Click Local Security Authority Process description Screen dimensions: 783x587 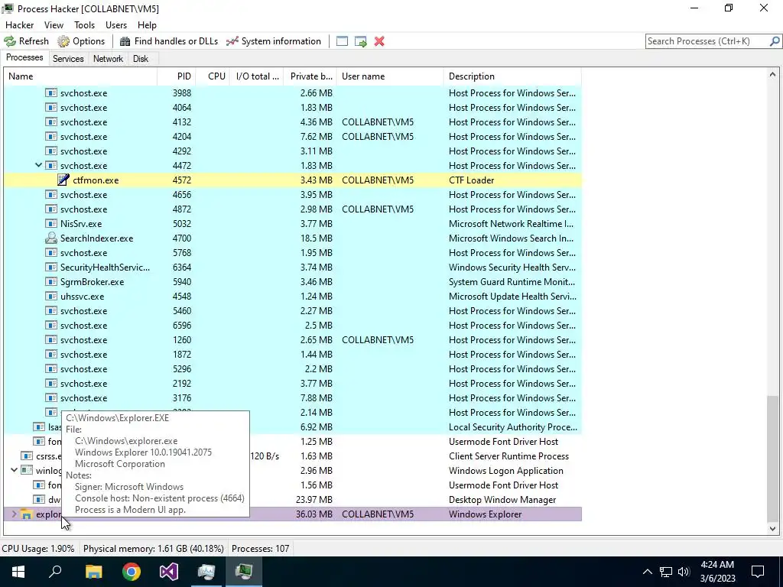click(513, 427)
